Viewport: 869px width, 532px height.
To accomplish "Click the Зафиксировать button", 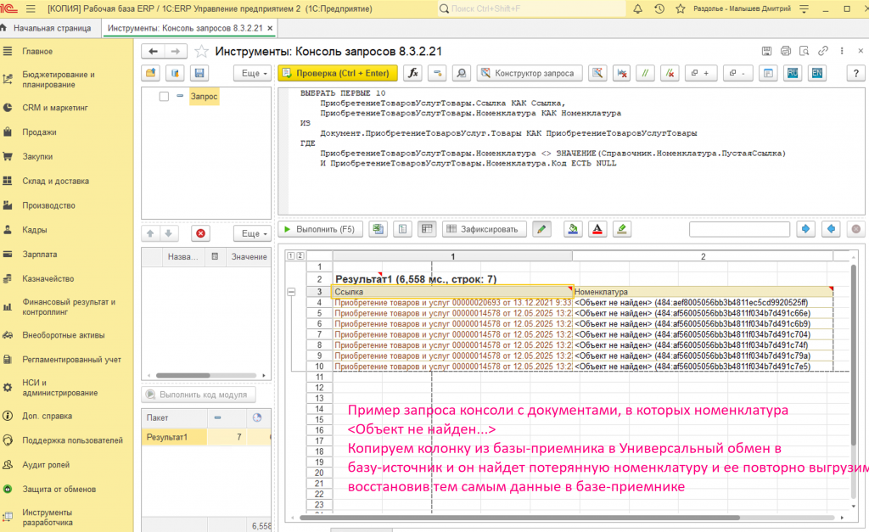I will pyautogui.click(x=484, y=229).
